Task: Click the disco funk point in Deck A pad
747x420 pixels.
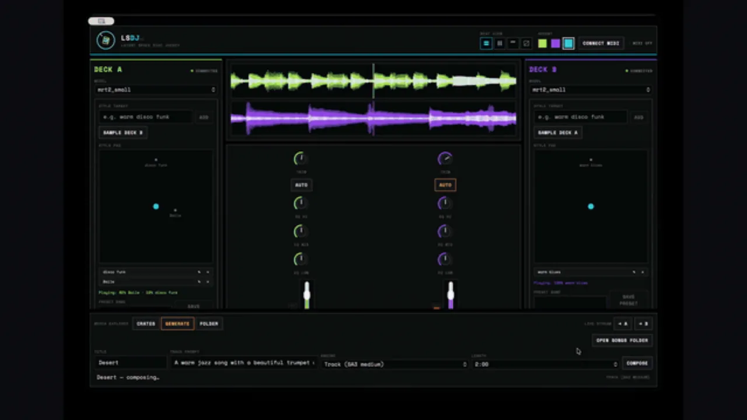Action: point(156,160)
